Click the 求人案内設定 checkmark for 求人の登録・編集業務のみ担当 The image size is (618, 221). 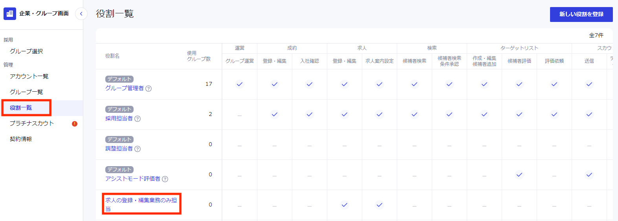tap(380, 205)
